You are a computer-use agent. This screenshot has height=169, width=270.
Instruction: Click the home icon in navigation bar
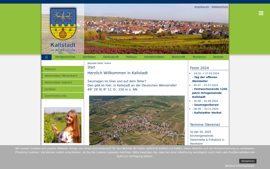point(46,57)
